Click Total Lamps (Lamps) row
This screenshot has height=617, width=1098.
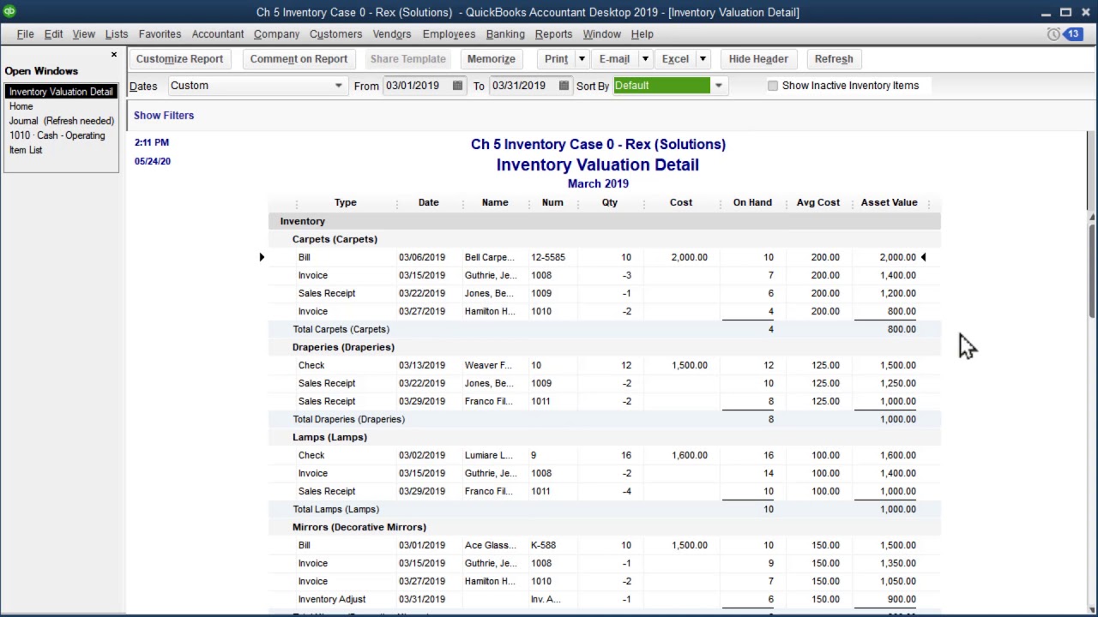[x=604, y=509]
